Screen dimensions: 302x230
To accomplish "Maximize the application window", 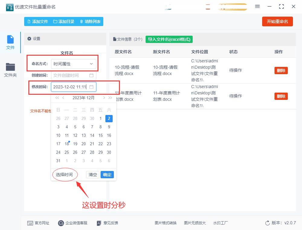I will tap(281, 7).
